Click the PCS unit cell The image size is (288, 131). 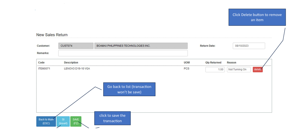[x=186, y=69]
